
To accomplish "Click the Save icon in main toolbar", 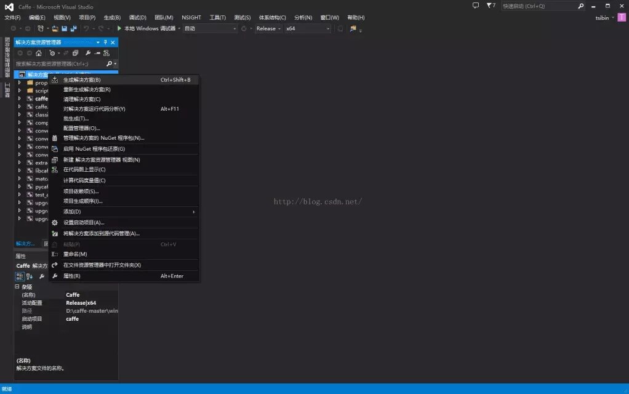I will tap(64, 28).
